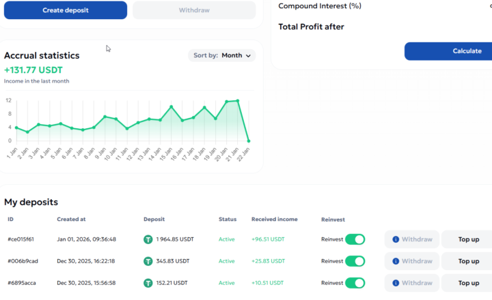Top up deposit #6895acca
Viewport: 492px width, 300px height.
[468, 283]
